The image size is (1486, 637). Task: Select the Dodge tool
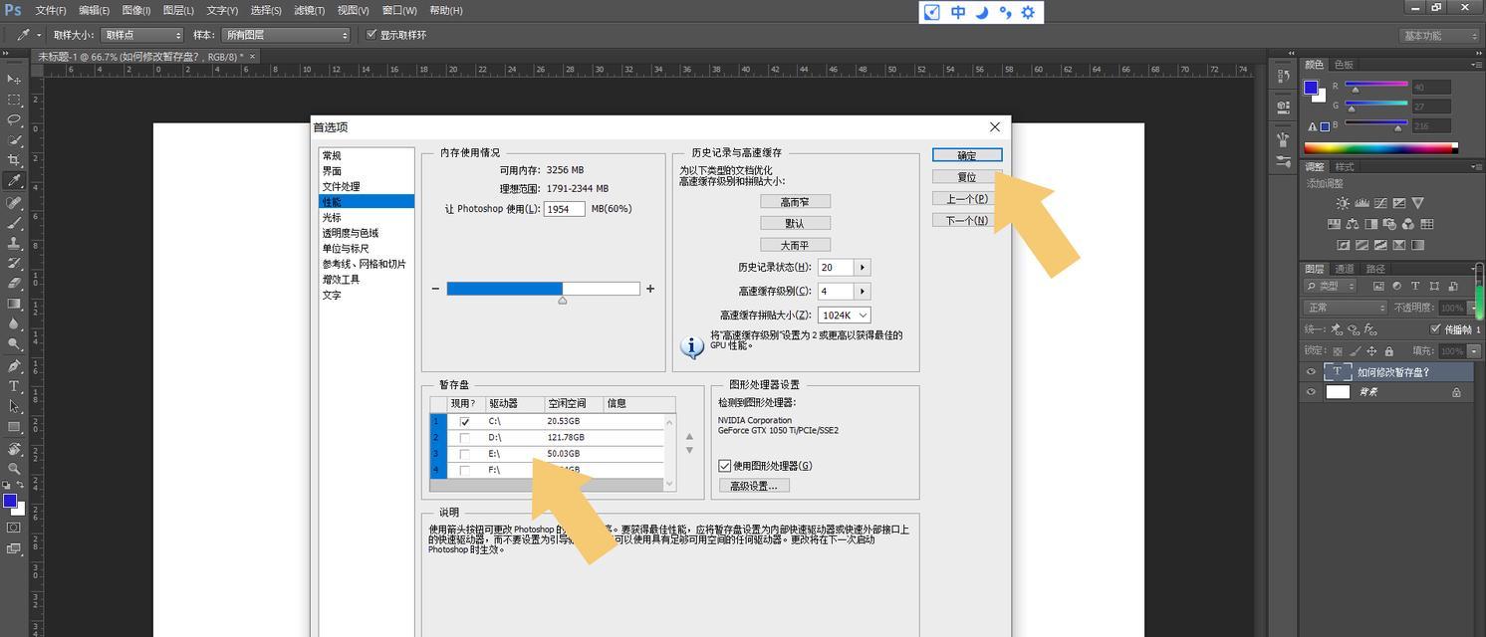(x=14, y=344)
